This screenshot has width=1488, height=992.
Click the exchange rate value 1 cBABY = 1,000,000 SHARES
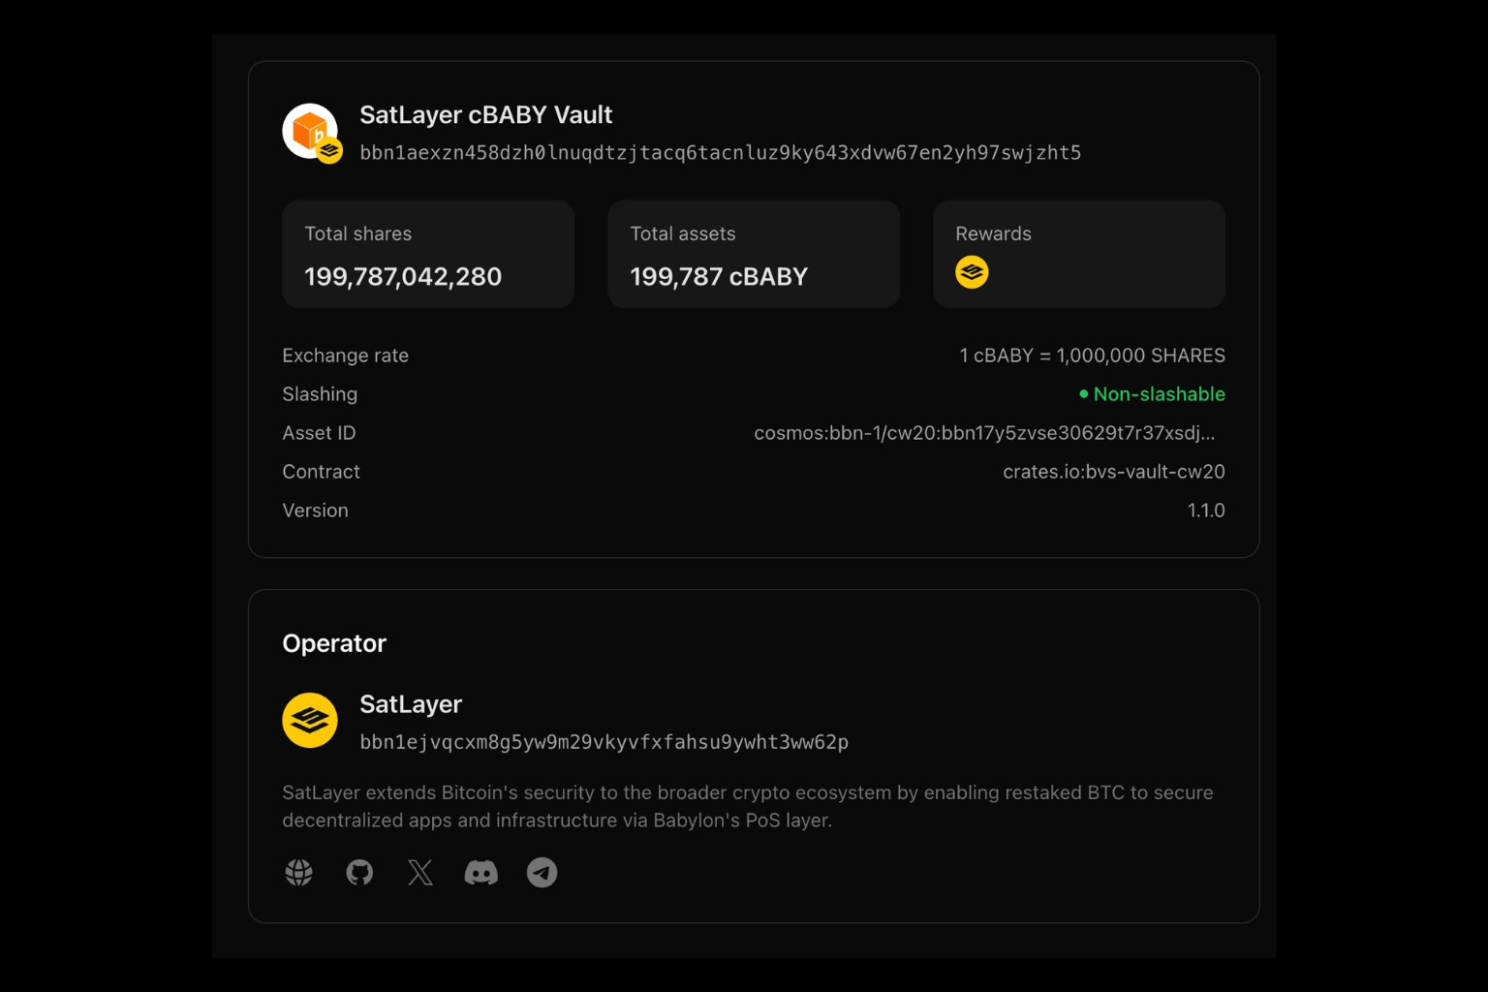pos(1092,356)
